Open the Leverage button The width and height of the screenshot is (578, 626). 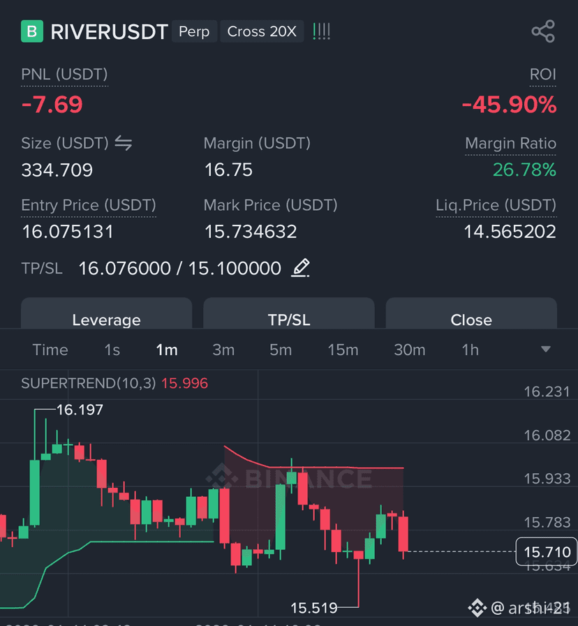[106, 313]
